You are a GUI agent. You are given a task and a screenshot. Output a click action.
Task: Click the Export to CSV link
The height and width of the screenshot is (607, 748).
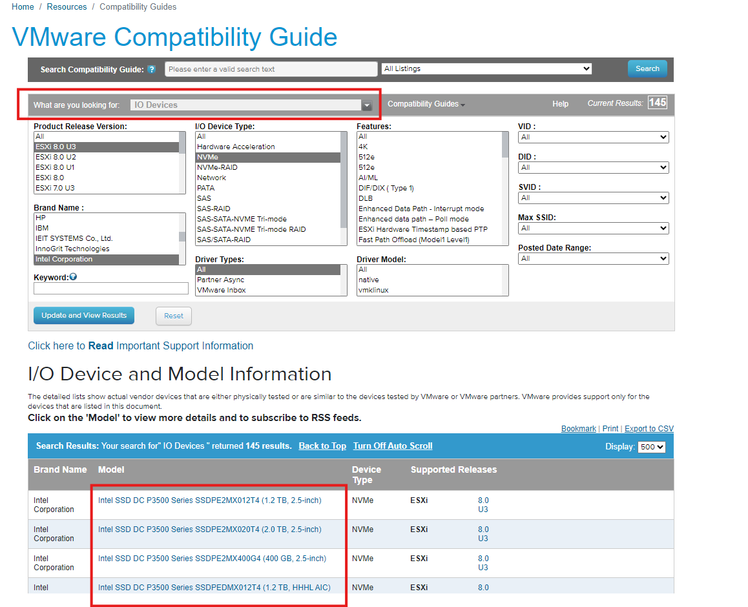point(648,428)
